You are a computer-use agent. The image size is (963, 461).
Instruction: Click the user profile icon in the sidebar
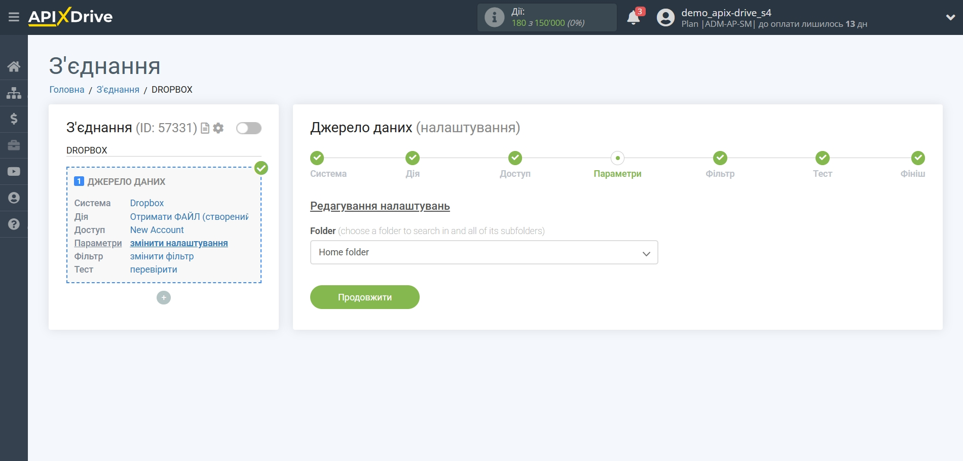(14, 198)
